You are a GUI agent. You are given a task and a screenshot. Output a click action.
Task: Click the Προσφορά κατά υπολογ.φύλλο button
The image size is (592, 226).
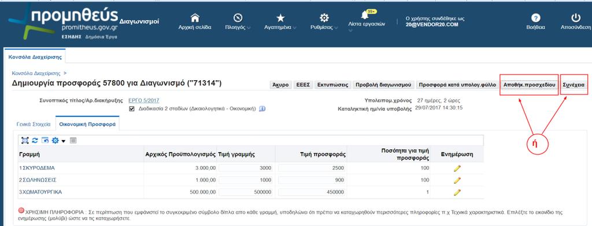coord(458,85)
